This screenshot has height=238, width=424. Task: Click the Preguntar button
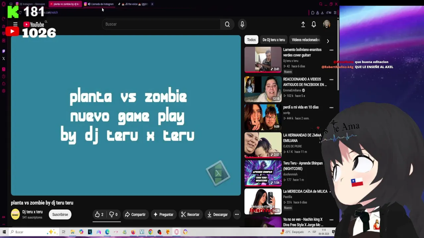[163, 215]
